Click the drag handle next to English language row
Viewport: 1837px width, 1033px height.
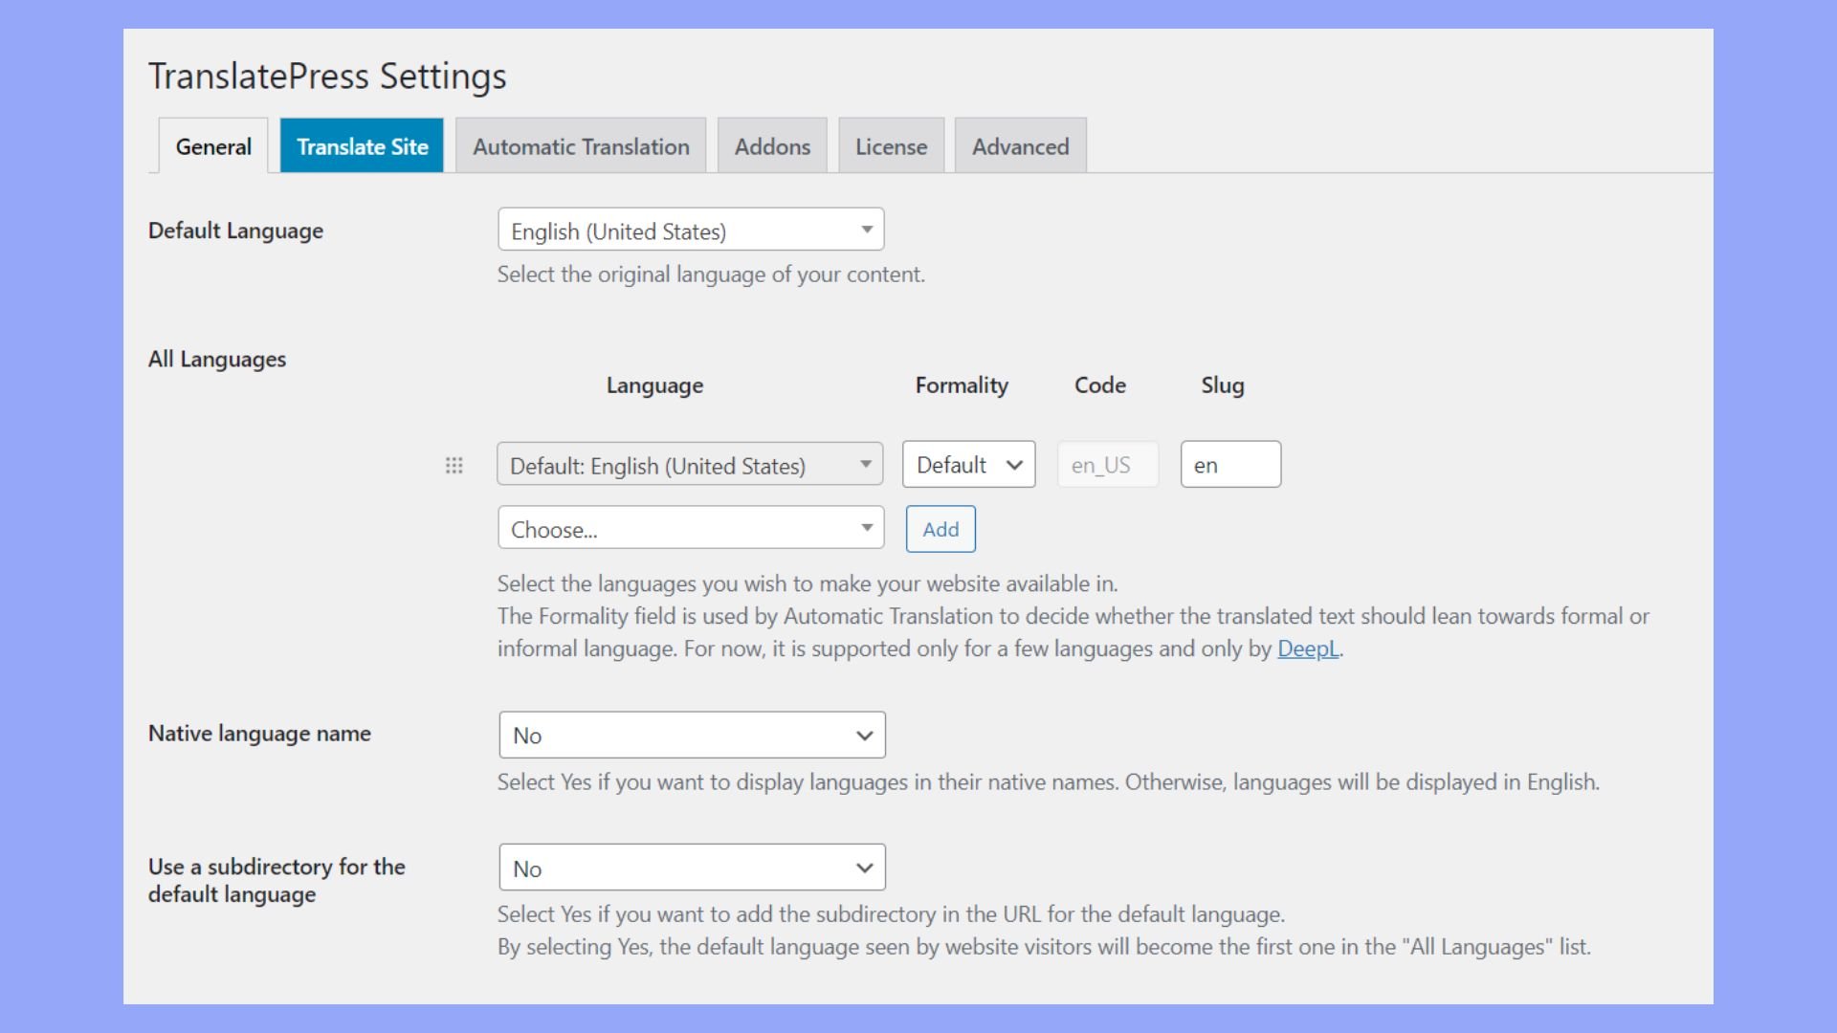[454, 465]
